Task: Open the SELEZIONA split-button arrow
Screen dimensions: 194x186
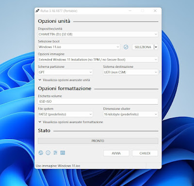Action: click(x=156, y=47)
